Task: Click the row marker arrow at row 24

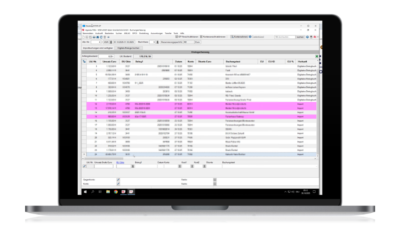Action: [x=84, y=154]
